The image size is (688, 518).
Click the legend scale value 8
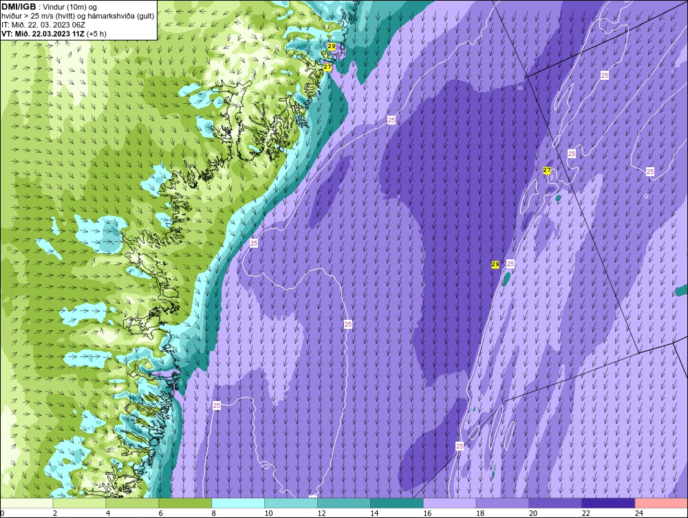pyautogui.click(x=214, y=513)
